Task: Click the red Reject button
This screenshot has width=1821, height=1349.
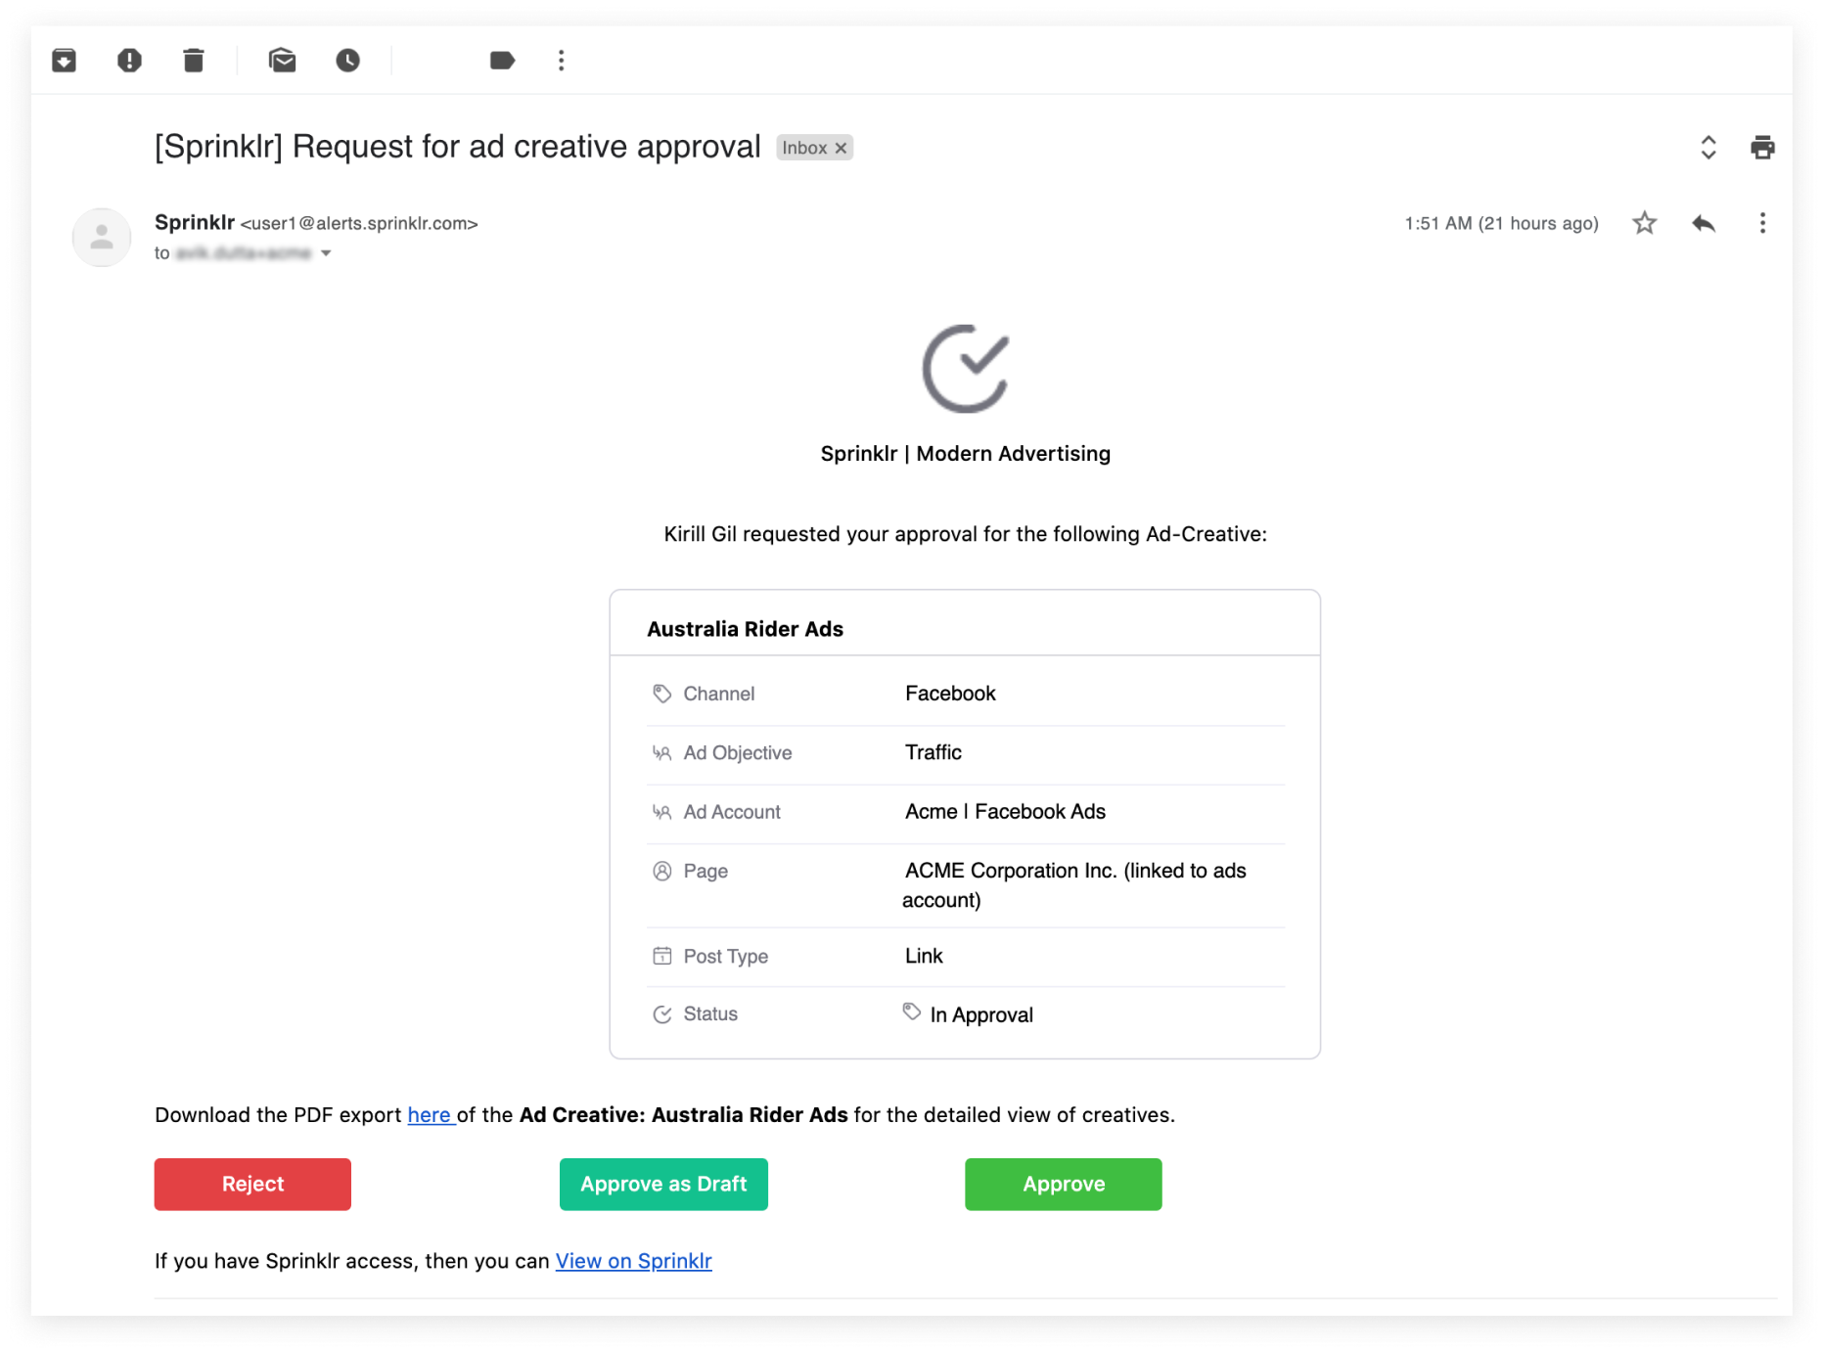Action: point(252,1185)
